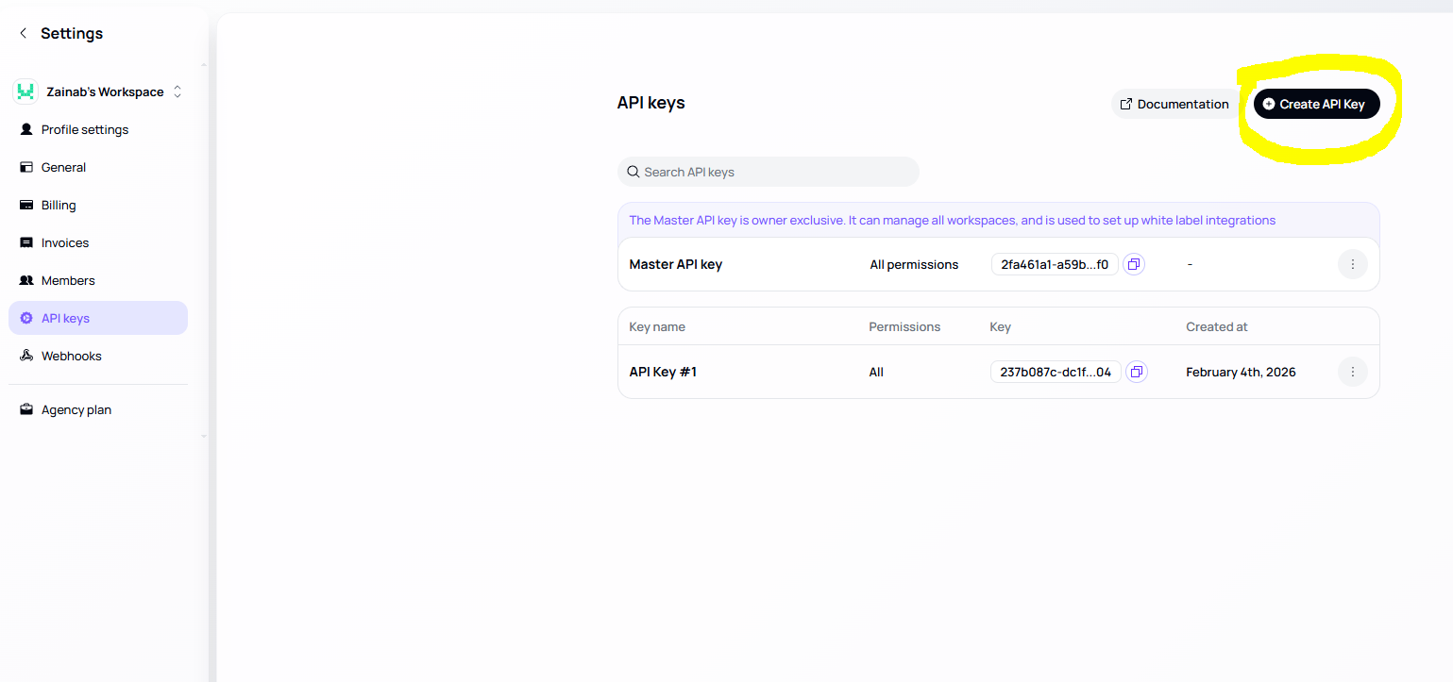
Task: Go to General settings
Action: coord(63,167)
